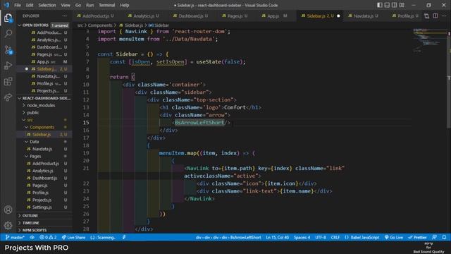Click BsArrowLeftShort tag on line 15
Image resolution: width=451 pixels, height=254 pixels.
click(x=199, y=122)
